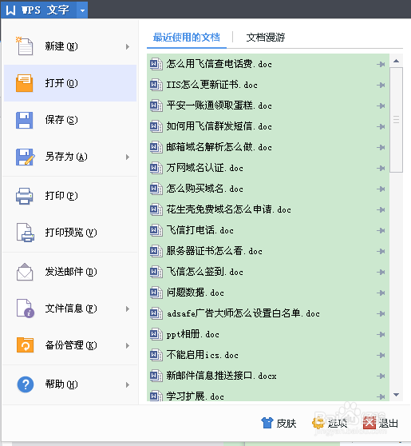Open recent file 如何用飞信群发短信.doc
The image size is (411, 446).
point(268,126)
